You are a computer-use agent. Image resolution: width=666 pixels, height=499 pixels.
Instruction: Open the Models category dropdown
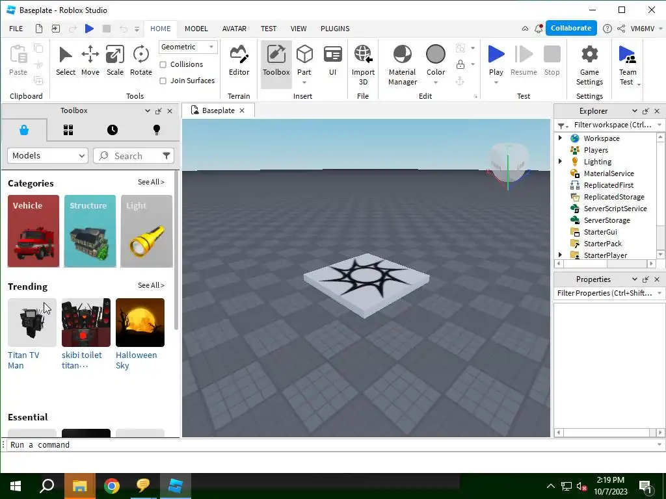coord(47,156)
